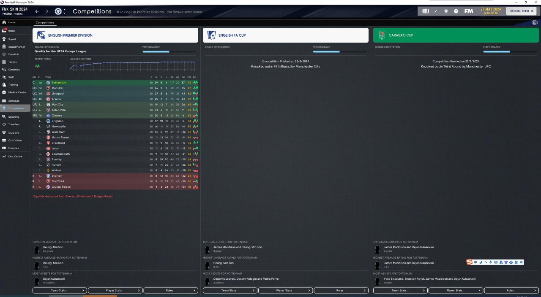The height and width of the screenshot is (297, 541).
Task: Open Training icon in sidebar
Action: click(x=4, y=85)
